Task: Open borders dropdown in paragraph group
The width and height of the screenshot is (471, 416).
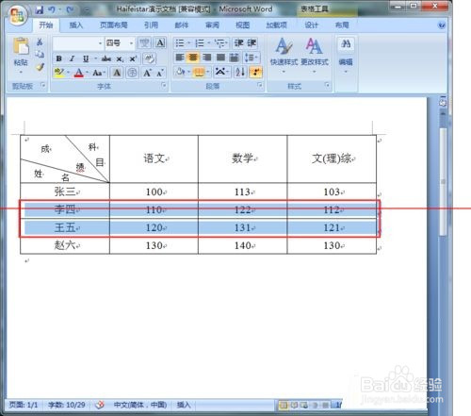Action: coord(207,72)
